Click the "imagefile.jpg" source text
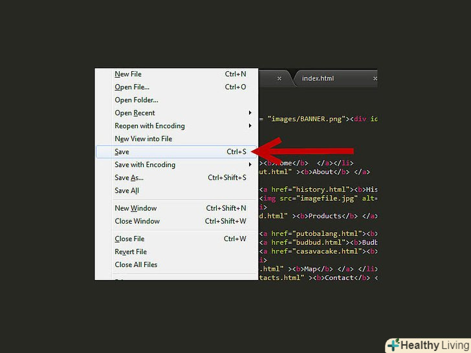Image resolution: width=471 pixels, height=353 pixels. coord(327,198)
